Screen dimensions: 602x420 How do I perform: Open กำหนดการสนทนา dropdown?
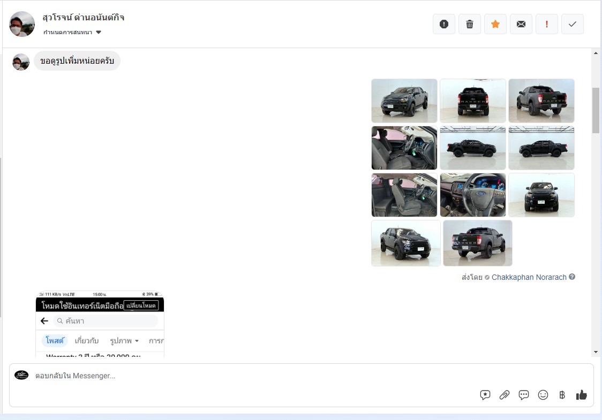72,32
